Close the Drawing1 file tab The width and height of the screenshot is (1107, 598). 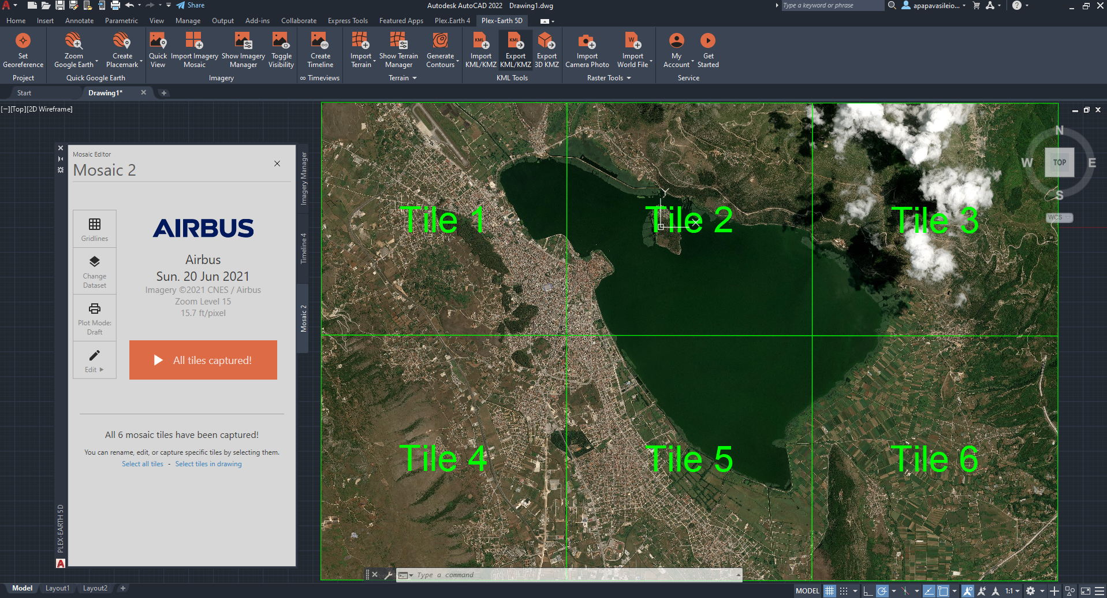pos(143,92)
